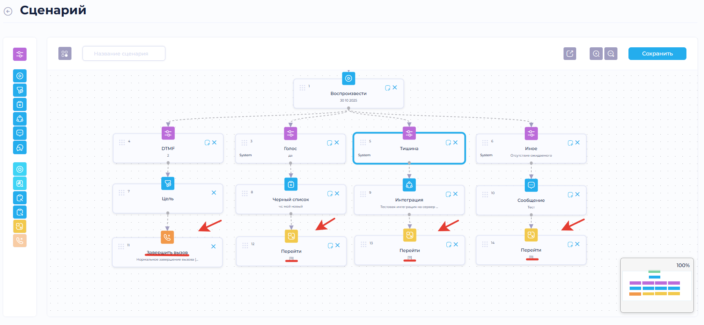This screenshot has height=325, width=704.
Task: Select the yellow go-to block in sidebar
Action: pyautogui.click(x=20, y=226)
